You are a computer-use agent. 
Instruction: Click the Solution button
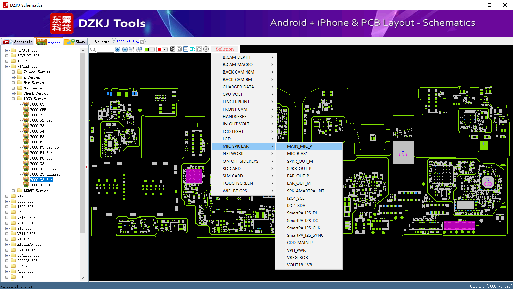pyautogui.click(x=225, y=49)
